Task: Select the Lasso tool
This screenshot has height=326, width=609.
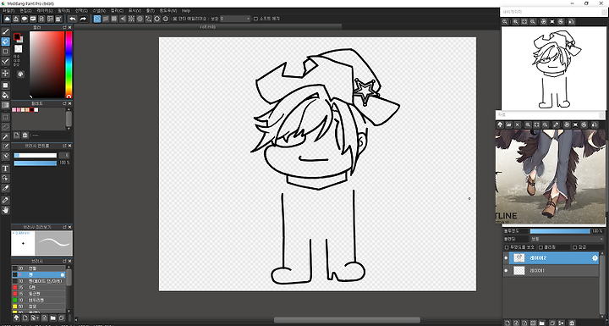Action: pos(5,126)
